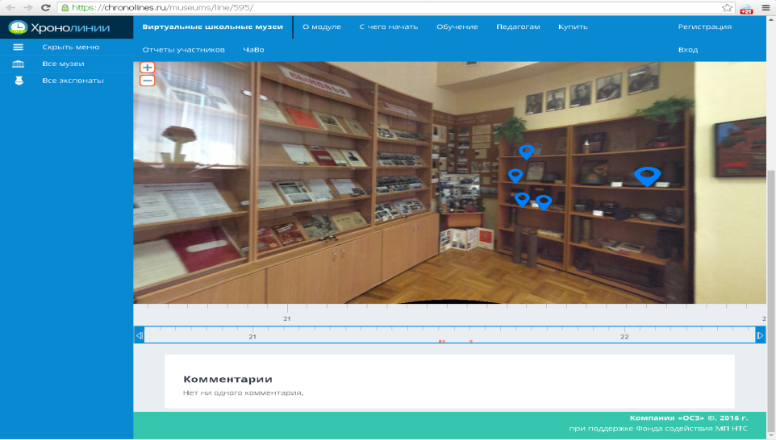Move timeline right with arrow button
The image size is (776, 440).
point(760,336)
